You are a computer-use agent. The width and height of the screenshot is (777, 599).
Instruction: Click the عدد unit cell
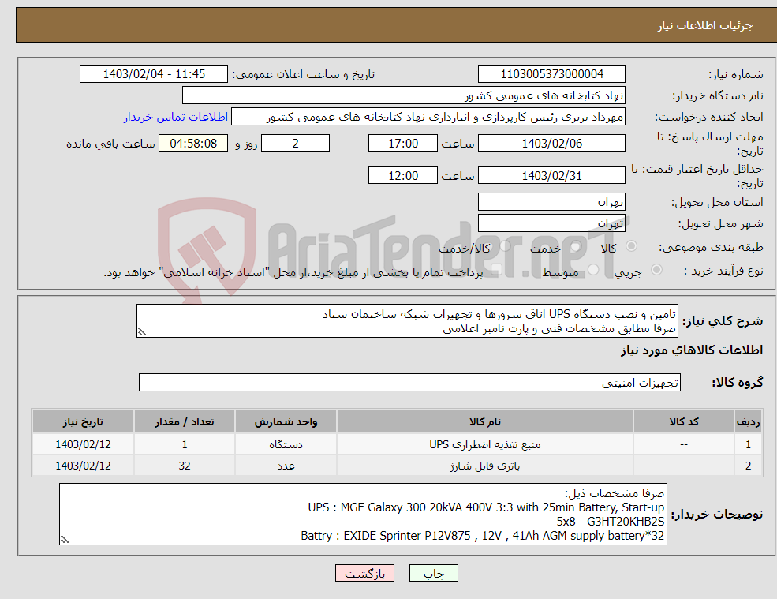click(x=286, y=466)
